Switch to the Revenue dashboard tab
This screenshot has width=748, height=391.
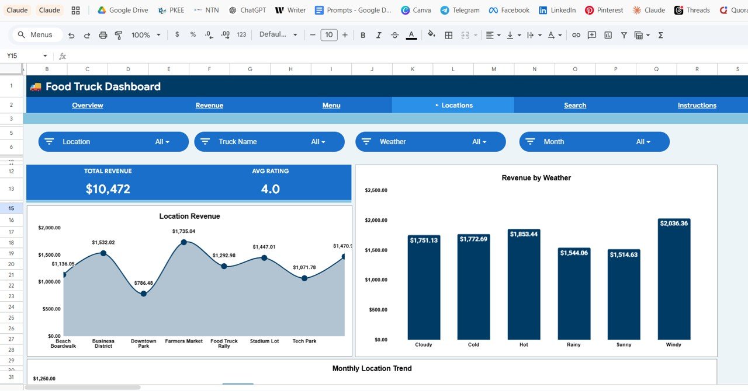pos(209,105)
